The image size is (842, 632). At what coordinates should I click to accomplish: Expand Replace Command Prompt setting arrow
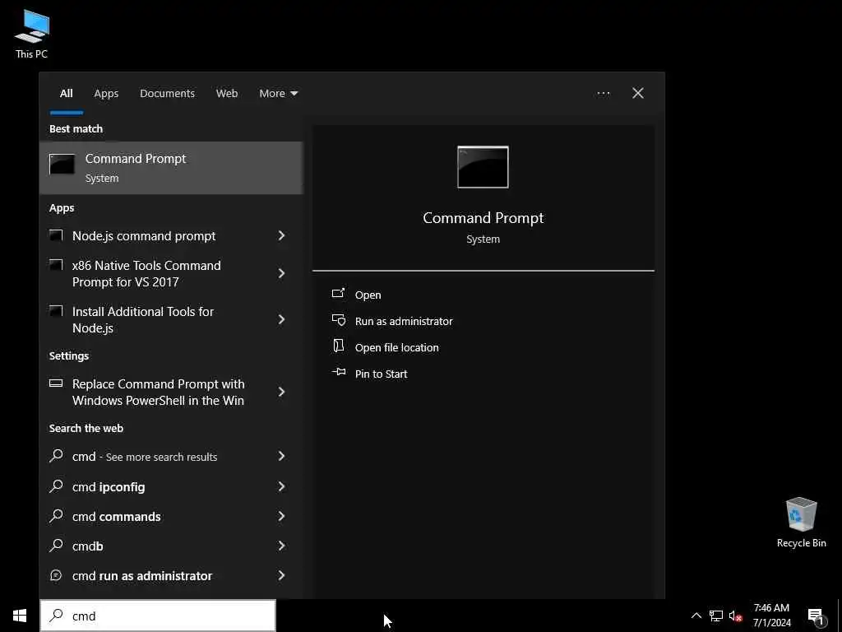(x=281, y=393)
